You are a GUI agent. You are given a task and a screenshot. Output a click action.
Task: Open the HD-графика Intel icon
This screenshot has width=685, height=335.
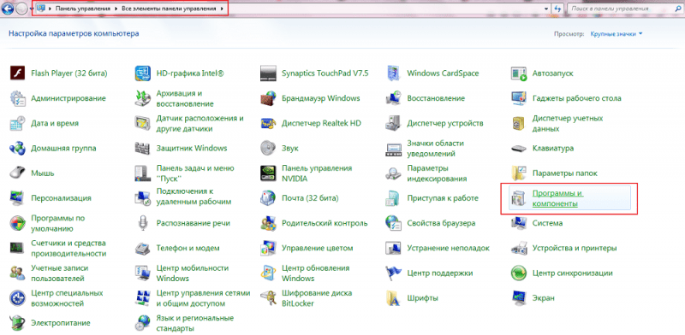(x=142, y=73)
